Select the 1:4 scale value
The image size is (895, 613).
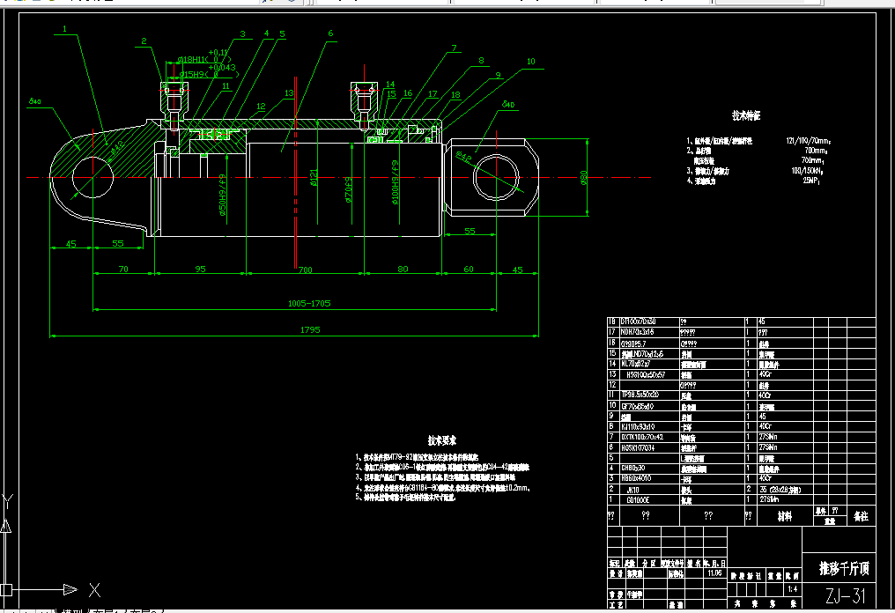pos(793,589)
